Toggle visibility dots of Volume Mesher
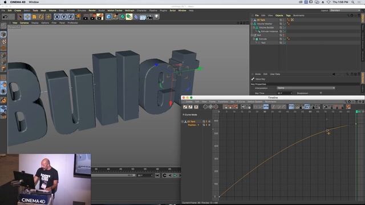The height and width of the screenshot is (205, 365). click(x=283, y=24)
